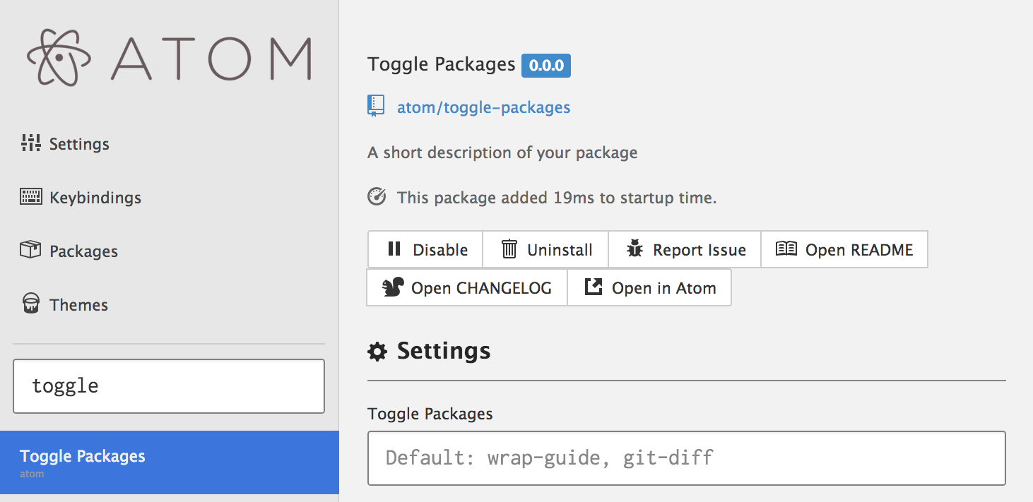Click the Themes paint bucket icon
The image size is (1033, 502).
click(30, 304)
